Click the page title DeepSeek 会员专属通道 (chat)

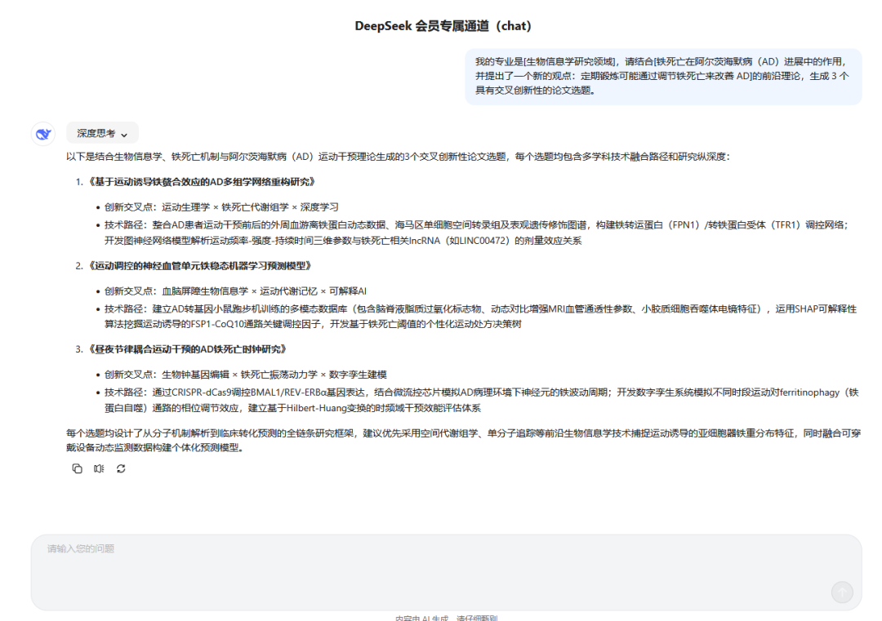click(x=443, y=26)
